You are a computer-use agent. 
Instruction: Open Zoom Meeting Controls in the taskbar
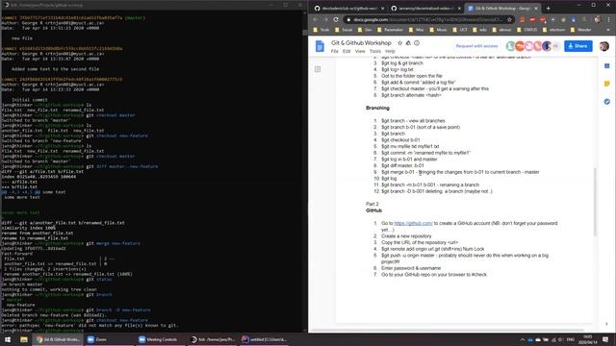[162, 339]
